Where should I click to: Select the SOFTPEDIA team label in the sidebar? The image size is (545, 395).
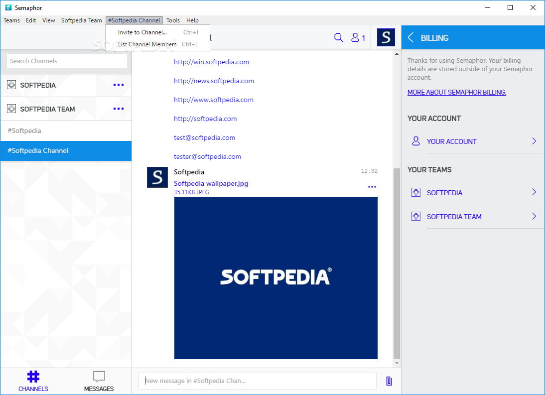[x=38, y=85]
